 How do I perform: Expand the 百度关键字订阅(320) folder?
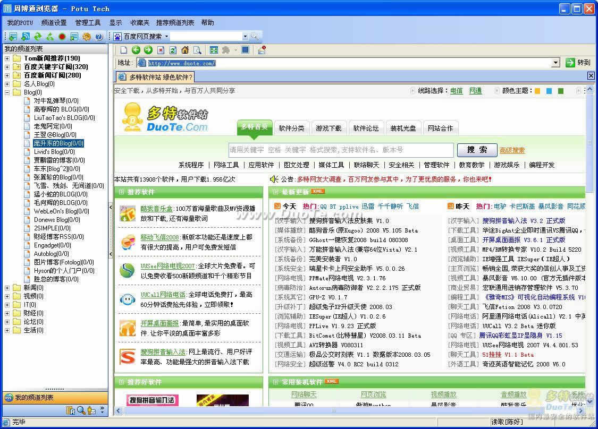tap(7, 67)
